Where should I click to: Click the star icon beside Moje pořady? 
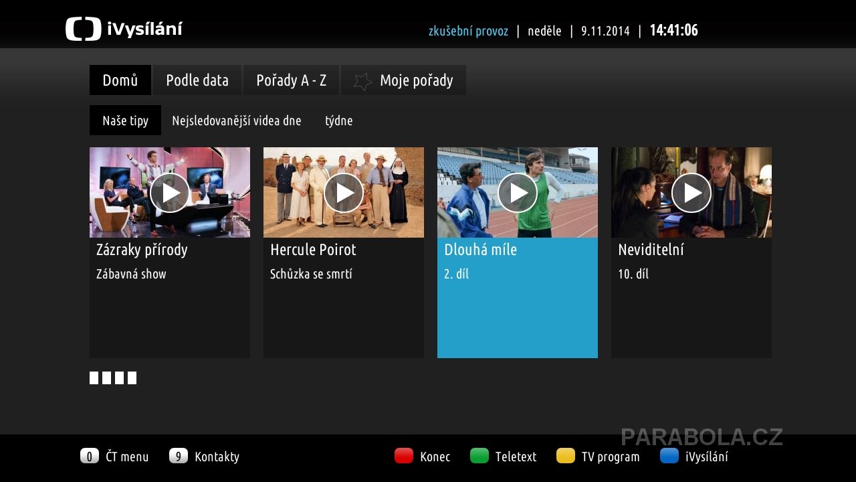[363, 81]
